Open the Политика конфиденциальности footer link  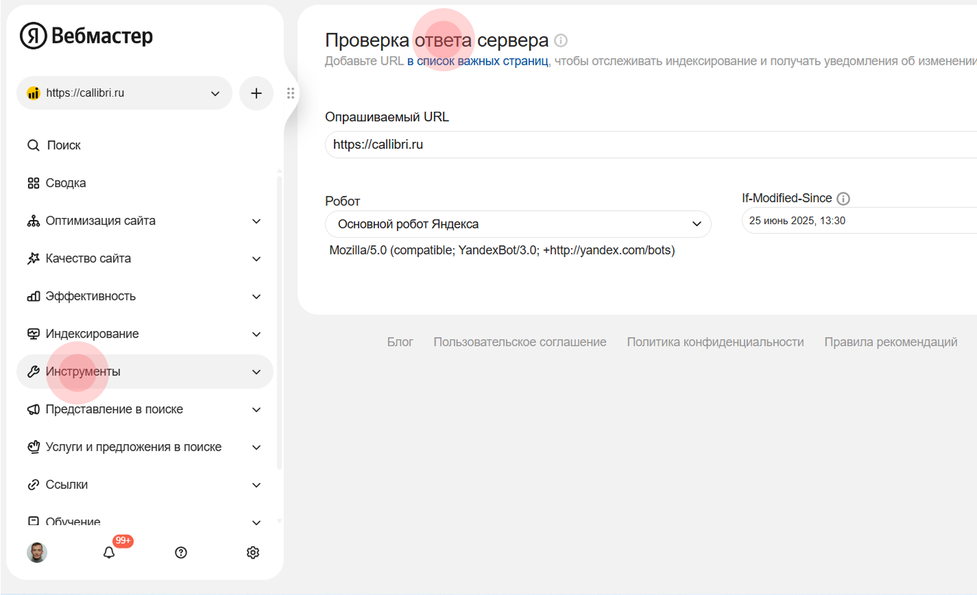(x=715, y=341)
